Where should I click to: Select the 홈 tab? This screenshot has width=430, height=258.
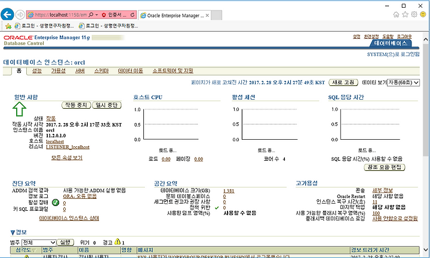pyautogui.click(x=19, y=70)
